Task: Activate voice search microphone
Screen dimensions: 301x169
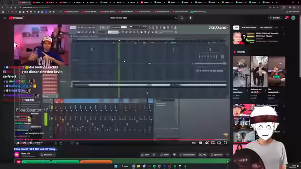Action: 190,18
